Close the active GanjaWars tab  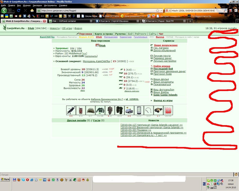click(44, 21)
